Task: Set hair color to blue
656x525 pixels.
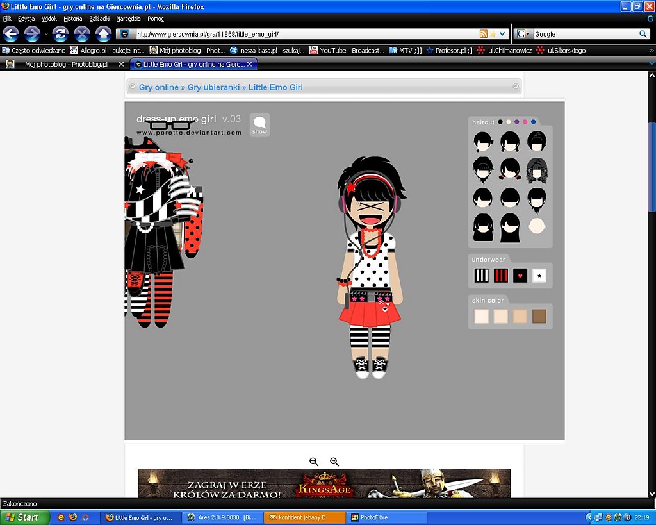Action: (534, 122)
